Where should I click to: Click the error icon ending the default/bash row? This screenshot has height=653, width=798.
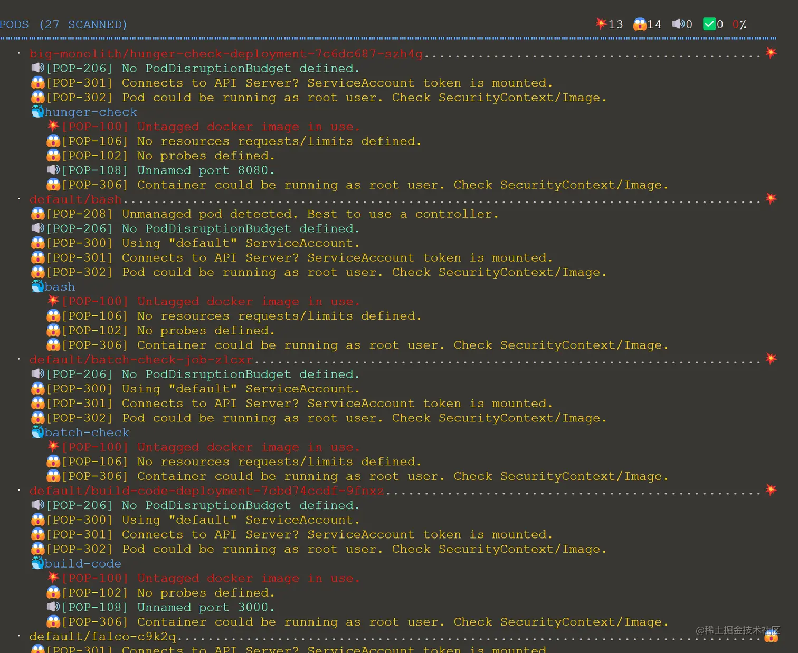[x=771, y=198]
